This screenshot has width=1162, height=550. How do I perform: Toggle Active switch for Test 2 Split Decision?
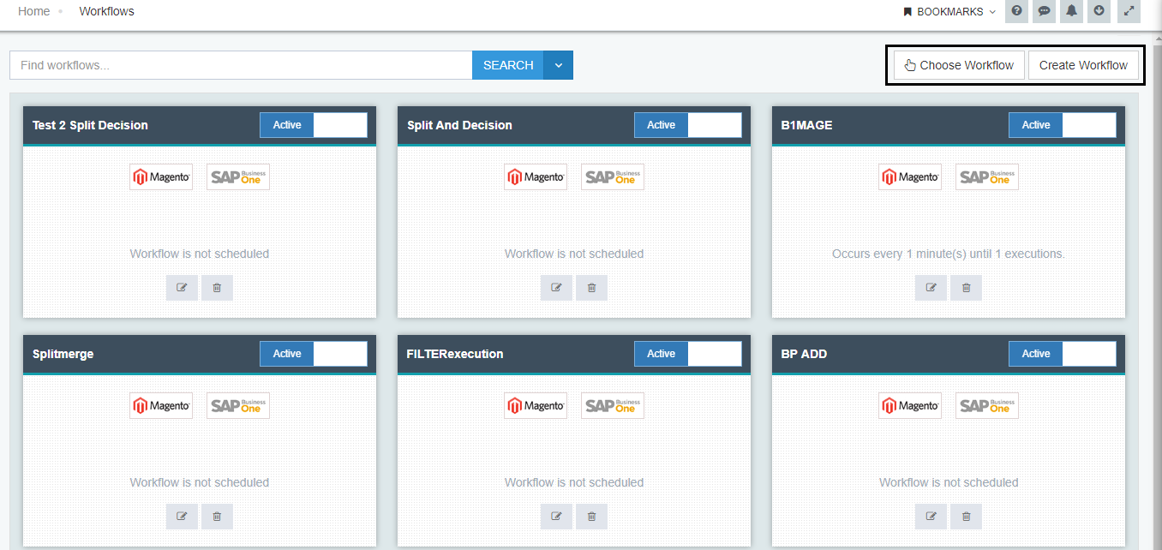(x=314, y=125)
